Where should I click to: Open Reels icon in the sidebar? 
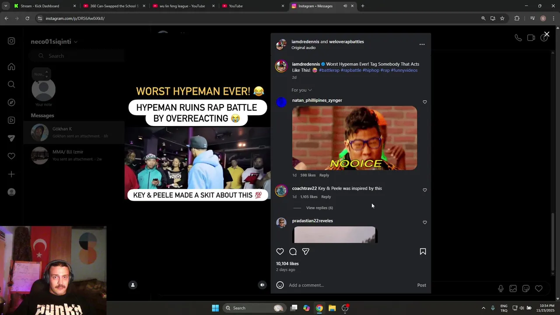[11, 120]
